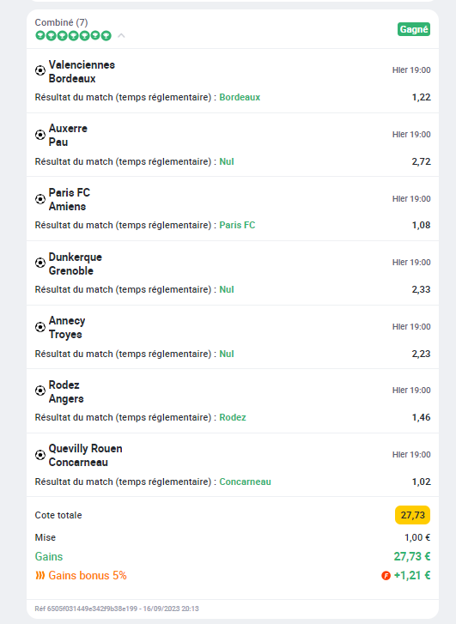Click the yellow 27,73 total odds badge

pyautogui.click(x=412, y=515)
